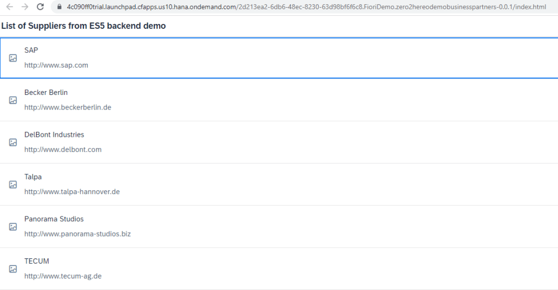Click the image icon beside TECUM

(x=13, y=269)
